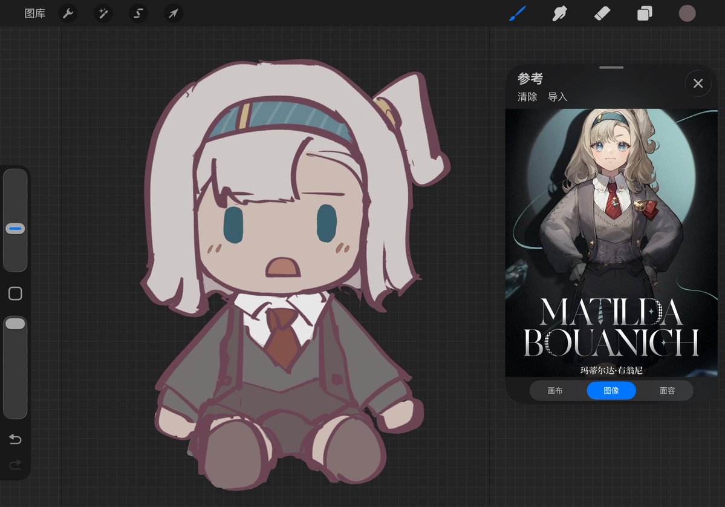Click Import (导入) in Reference panel
The image size is (725, 507).
[557, 97]
